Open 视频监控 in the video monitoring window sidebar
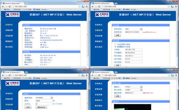The image size is (179, 110). pos(99,100)
